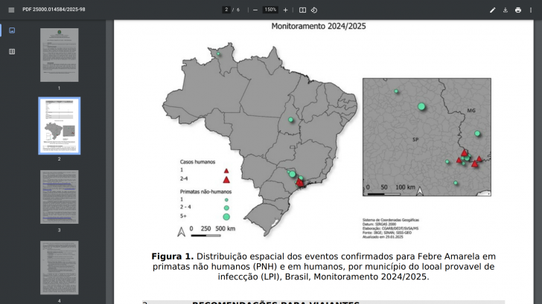Screen dimensions: 542x304
Task: Zoom out with the minus button
Action: (x=255, y=10)
